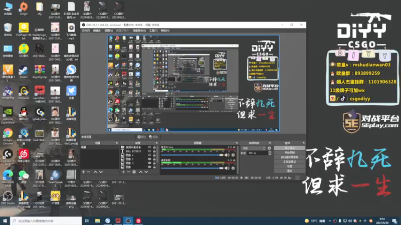Image resolution: width=401 pixels, height=225 pixels.
Task: Click the Start Virtual Camera button
Action: [290, 157]
